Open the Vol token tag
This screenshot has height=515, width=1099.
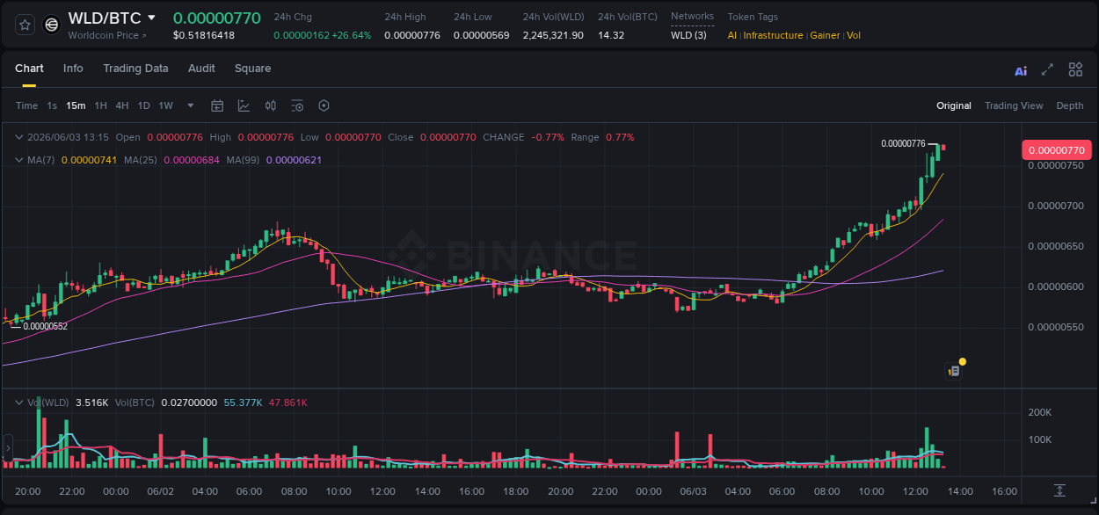tap(854, 35)
